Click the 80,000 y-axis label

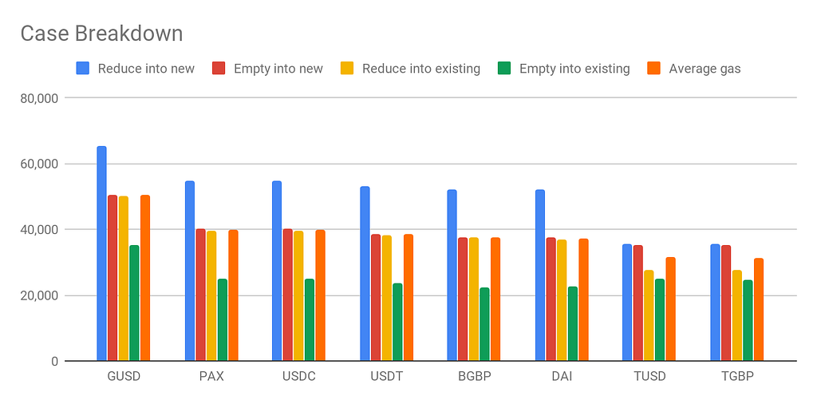[x=39, y=98]
